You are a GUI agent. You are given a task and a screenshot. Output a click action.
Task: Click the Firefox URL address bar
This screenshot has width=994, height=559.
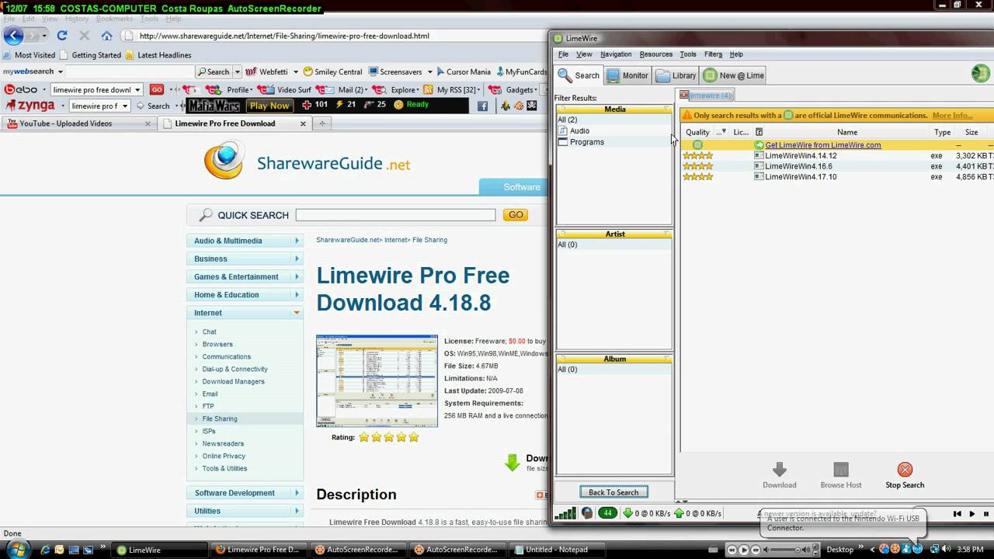tap(334, 36)
